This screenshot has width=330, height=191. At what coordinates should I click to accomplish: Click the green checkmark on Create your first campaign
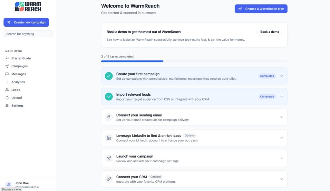[109, 76]
